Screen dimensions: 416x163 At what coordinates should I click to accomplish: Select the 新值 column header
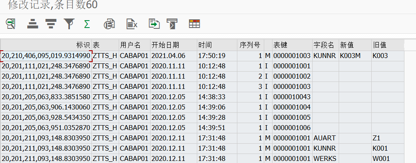[x=356, y=45]
